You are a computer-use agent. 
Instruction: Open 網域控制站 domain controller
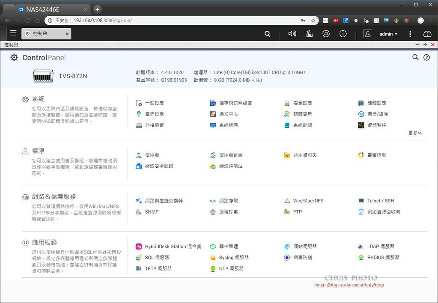pos(226,166)
